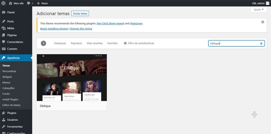Click Dismiss this notice link
Viewport: 271px width, 134px height.
point(81,29)
